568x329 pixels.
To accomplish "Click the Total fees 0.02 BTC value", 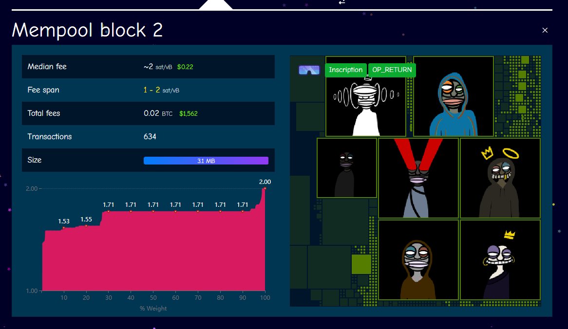I will pos(158,113).
